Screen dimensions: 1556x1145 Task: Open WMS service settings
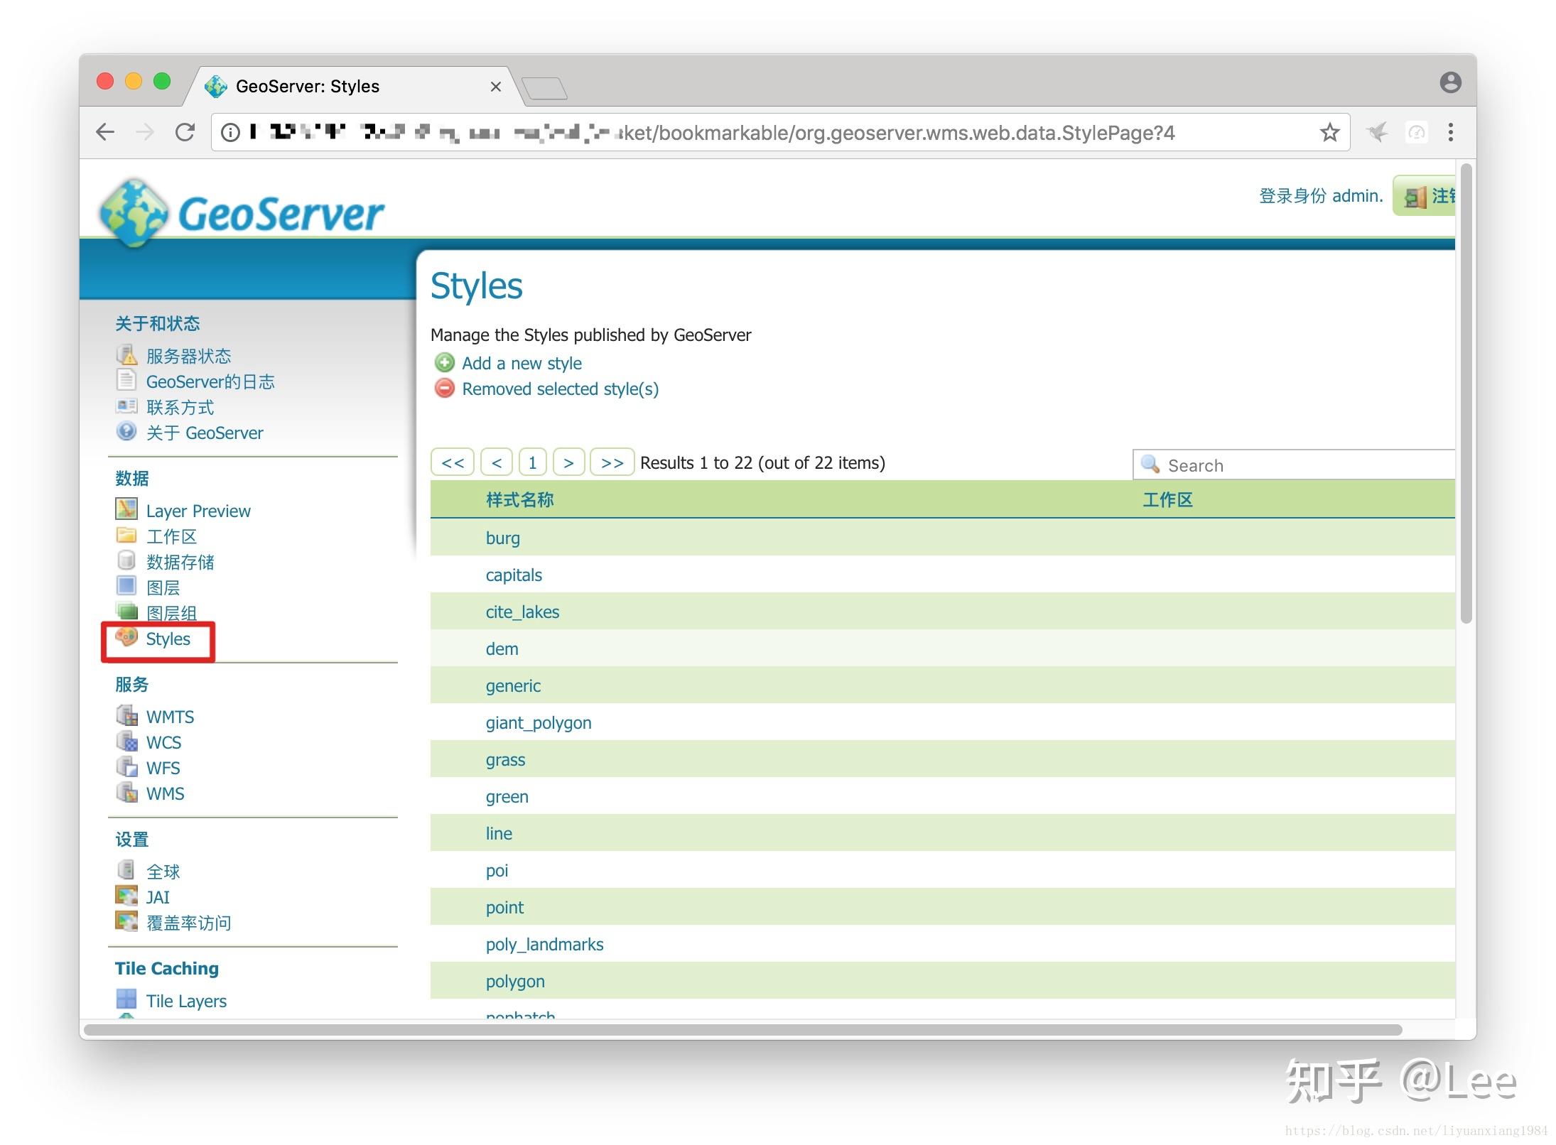click(128, 793)
